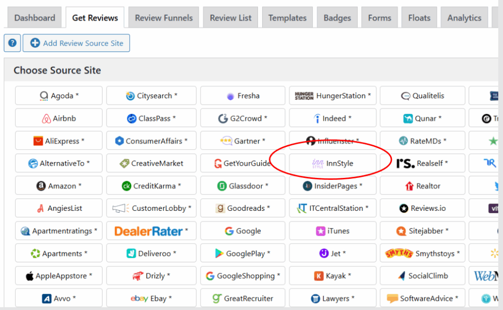Choose Reviews.io as source site
This screenshot has width=503, height=310.
(x=422, y=208)
